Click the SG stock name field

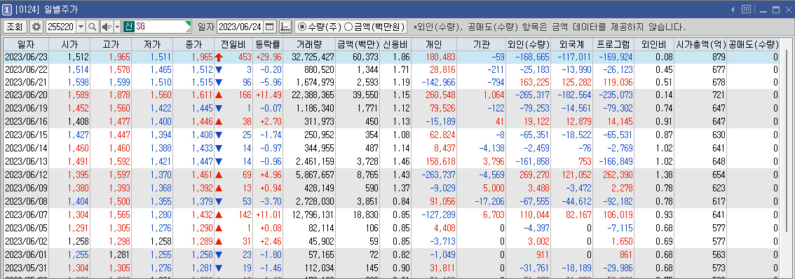[163, 27]
